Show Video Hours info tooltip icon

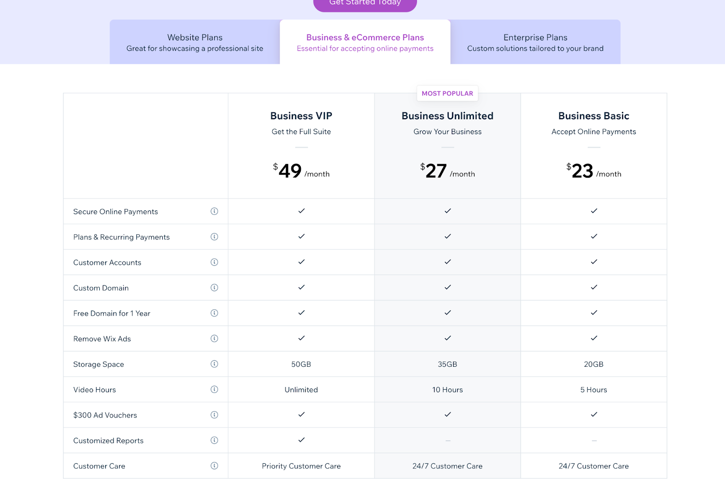coord(214,389)
